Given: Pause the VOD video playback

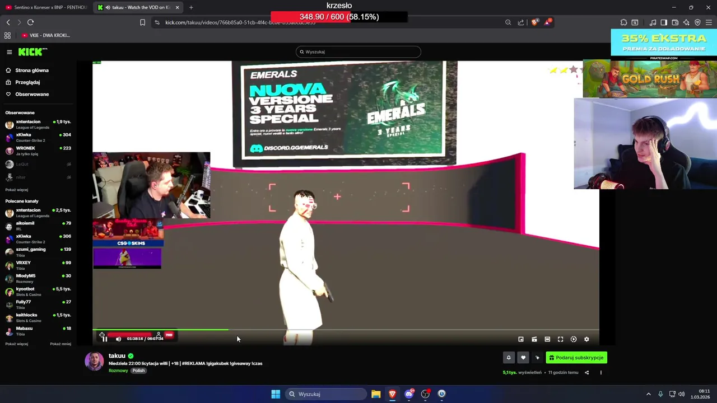Looking at the screenshot, I should pyautogui.click(x=104, y=339).
